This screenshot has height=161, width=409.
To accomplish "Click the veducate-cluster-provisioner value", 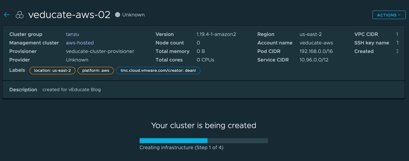I will tap(100, 51).
